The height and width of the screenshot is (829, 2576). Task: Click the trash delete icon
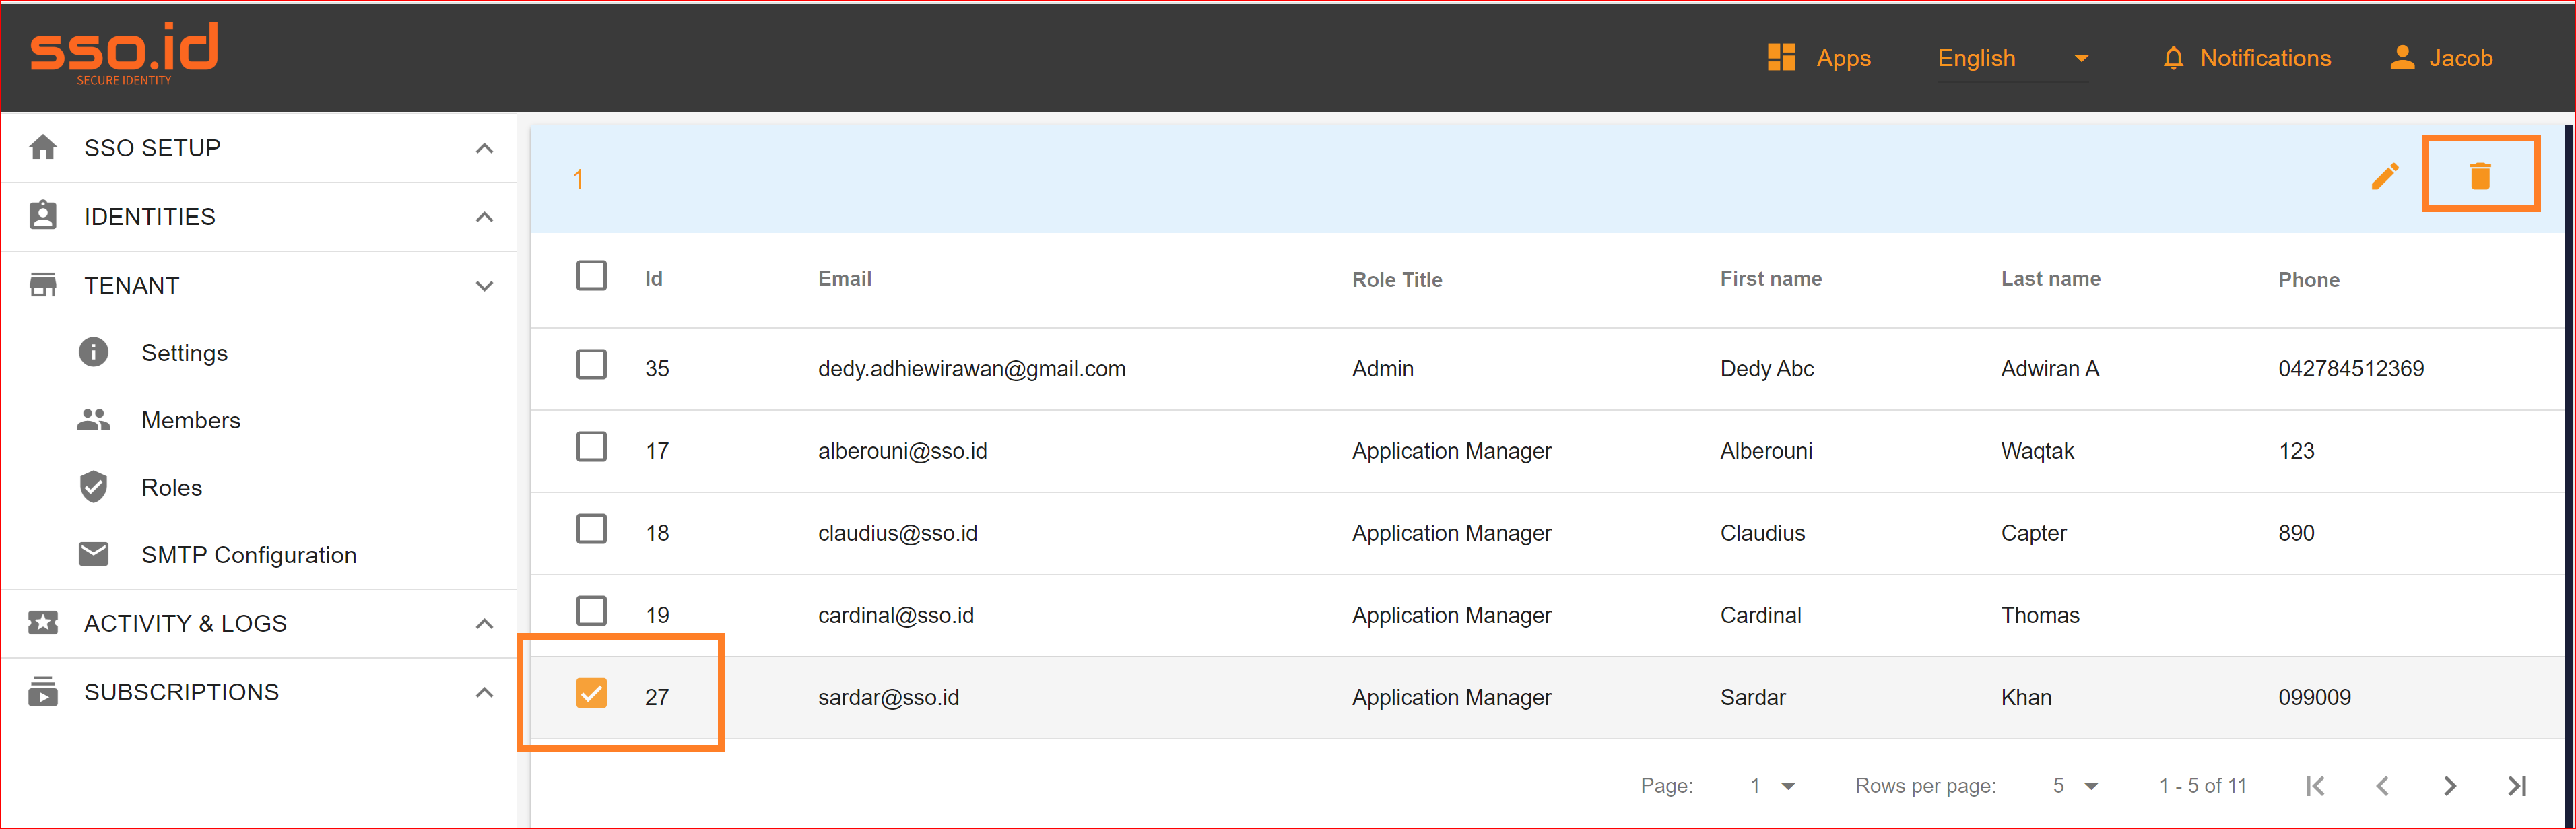(2480, 176)
